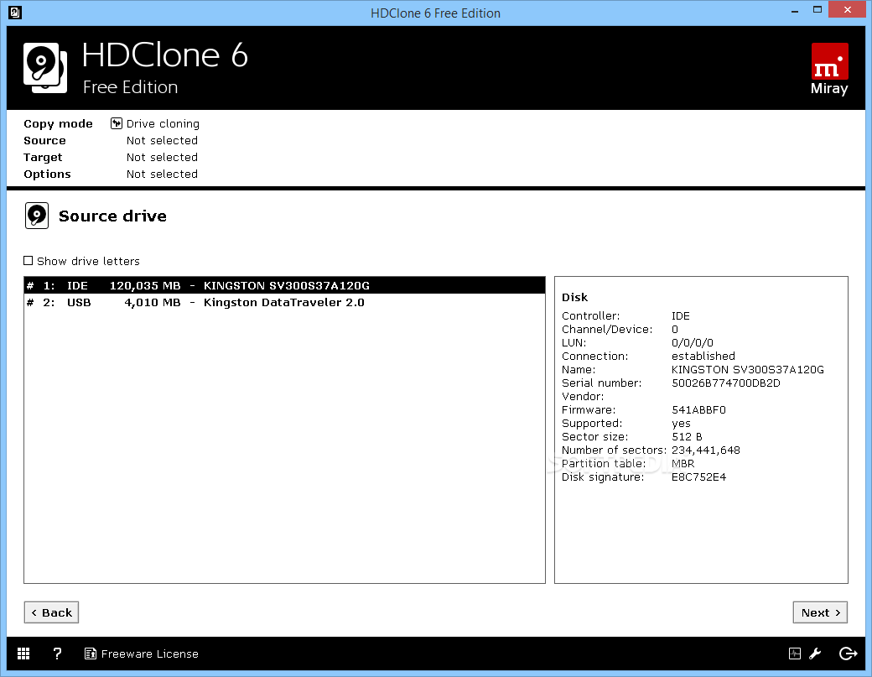Viewport: 872px width, 677px height.
Task: Open settings with the wrench icon
Action: click(x=815, y=654)
